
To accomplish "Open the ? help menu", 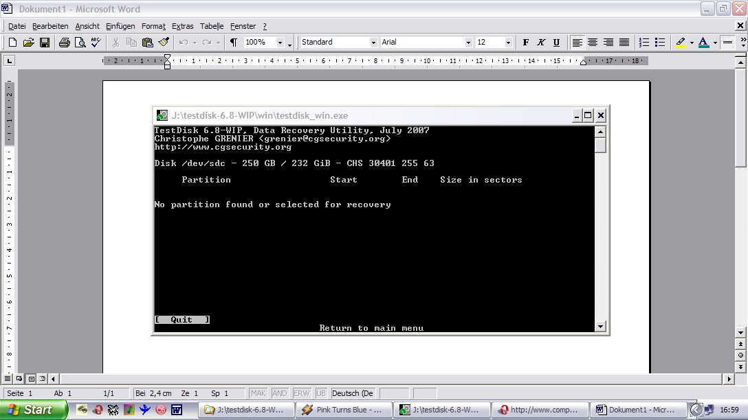I will (265, 26).
